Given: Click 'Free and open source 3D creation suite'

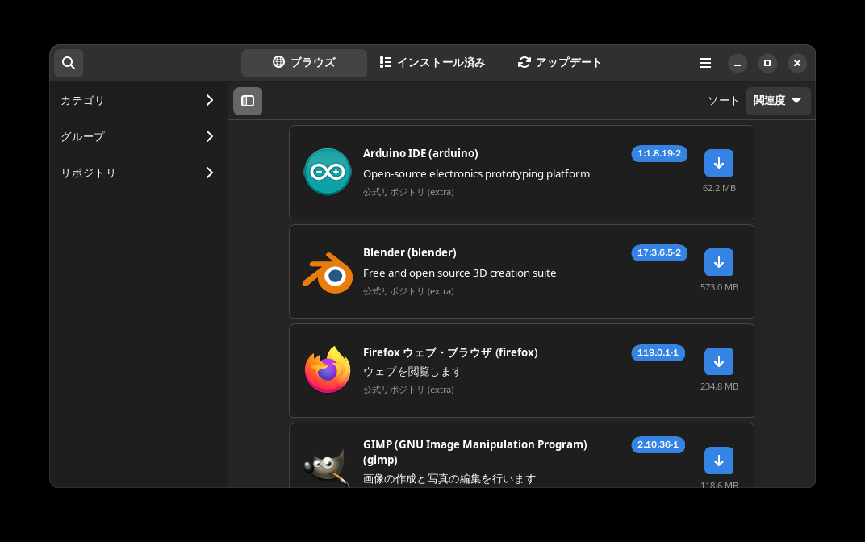Looking at the screenshot, I should pyautogui.click(x=460, y=273).
